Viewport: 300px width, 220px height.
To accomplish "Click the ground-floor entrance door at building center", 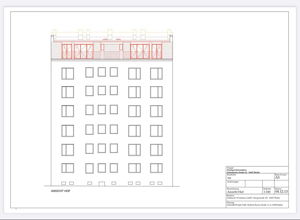I will tap(102, 184).
